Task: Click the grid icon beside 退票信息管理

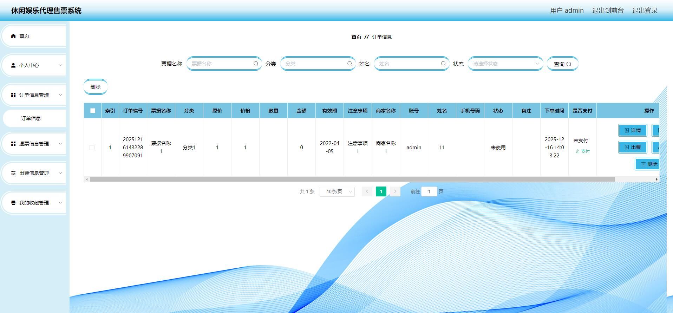Action: pyautogui.click(x=13, y=144)
